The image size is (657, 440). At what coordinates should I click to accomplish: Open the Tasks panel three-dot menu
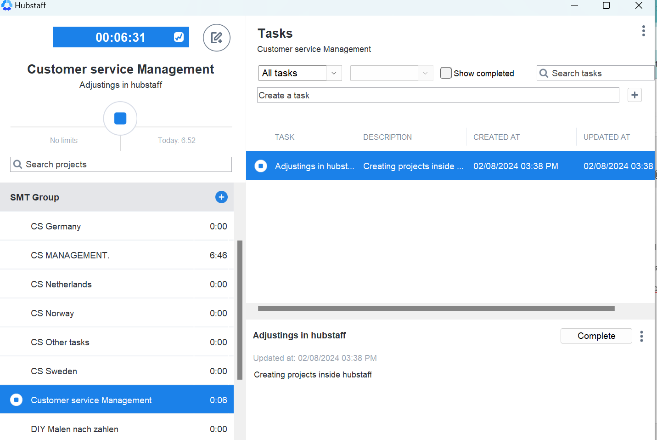(x=643, y=31)
